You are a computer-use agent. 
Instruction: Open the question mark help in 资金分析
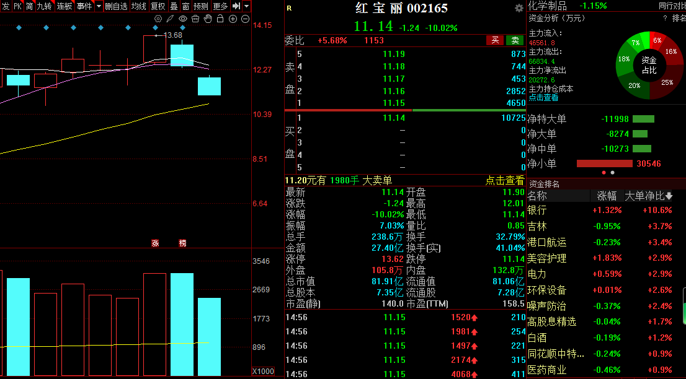pos(665,19)
